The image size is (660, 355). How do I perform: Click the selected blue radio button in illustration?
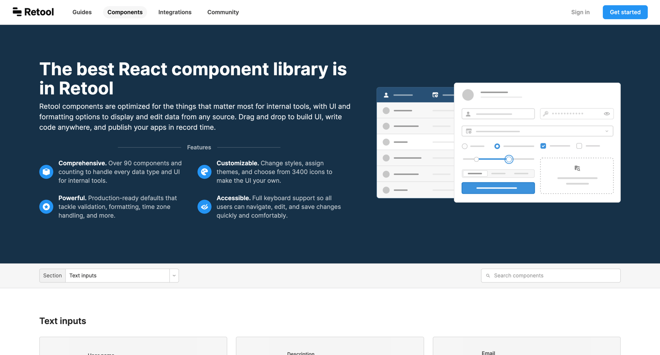[497, 146]
